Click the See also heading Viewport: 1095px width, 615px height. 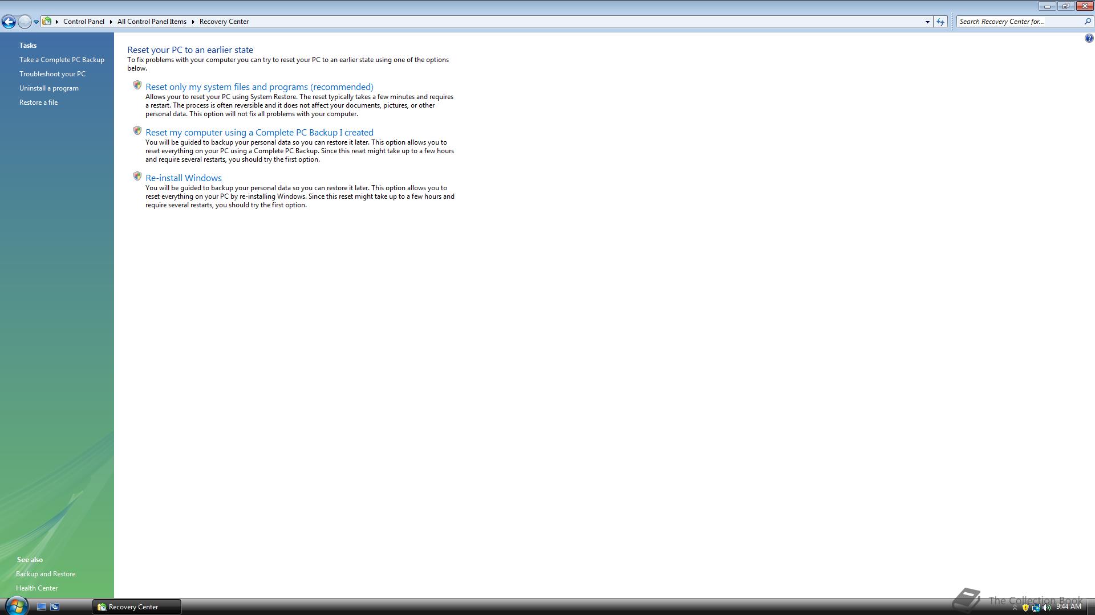(x=30, y=560)
